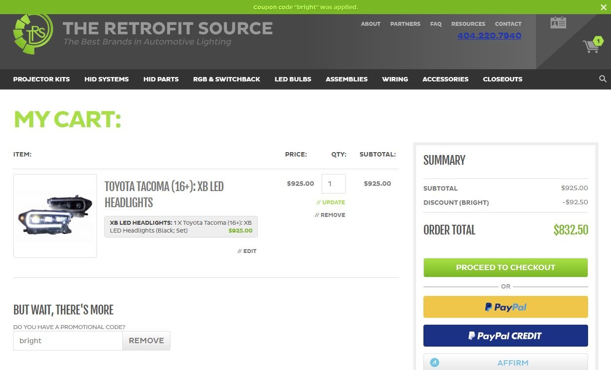611x370 pixels.
Task: Click The Retrofit Source site title
Action: coord(168,28)
